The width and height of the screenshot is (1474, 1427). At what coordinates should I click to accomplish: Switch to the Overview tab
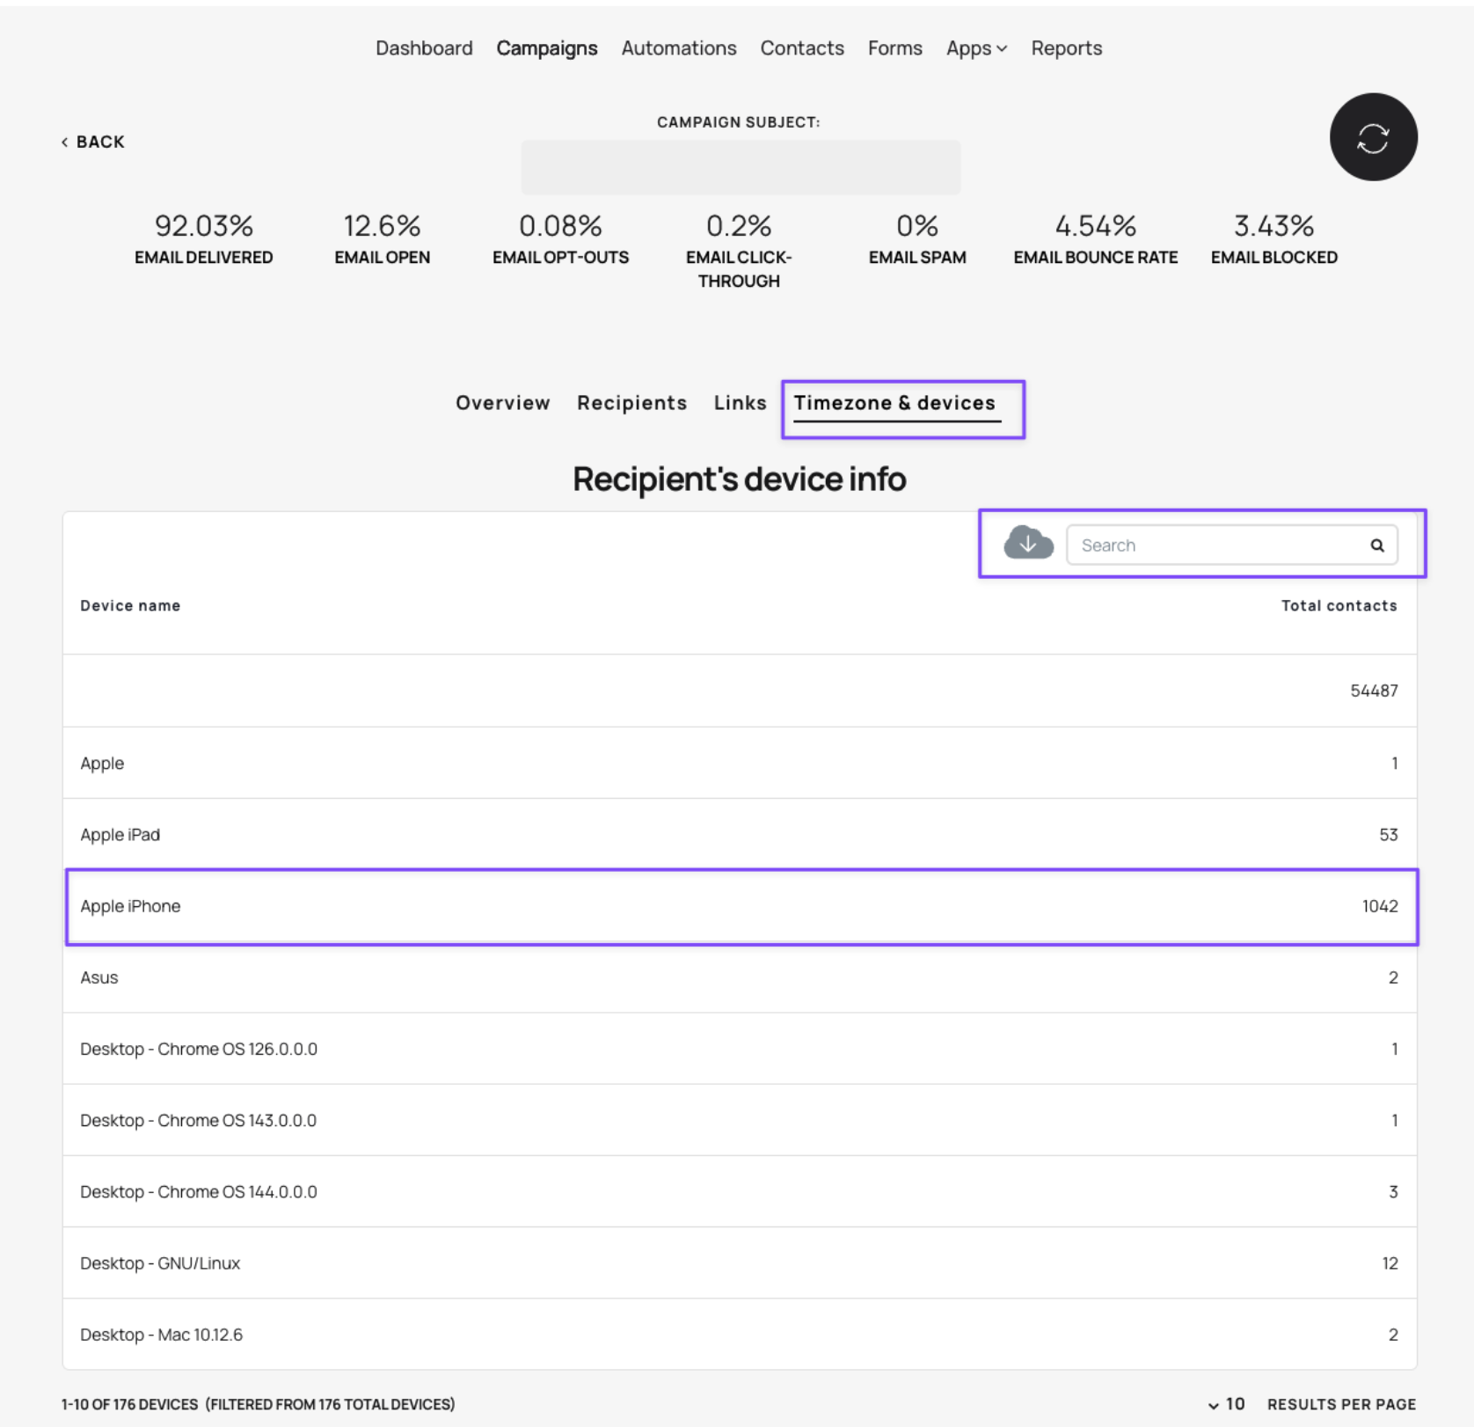tap(503, 403)
